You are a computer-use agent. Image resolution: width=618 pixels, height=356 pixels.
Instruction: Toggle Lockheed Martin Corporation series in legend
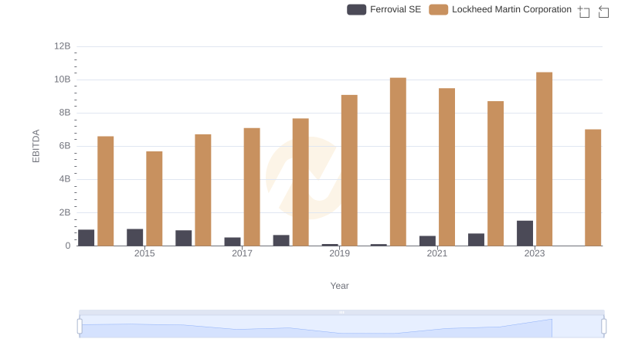coord(500,9)
